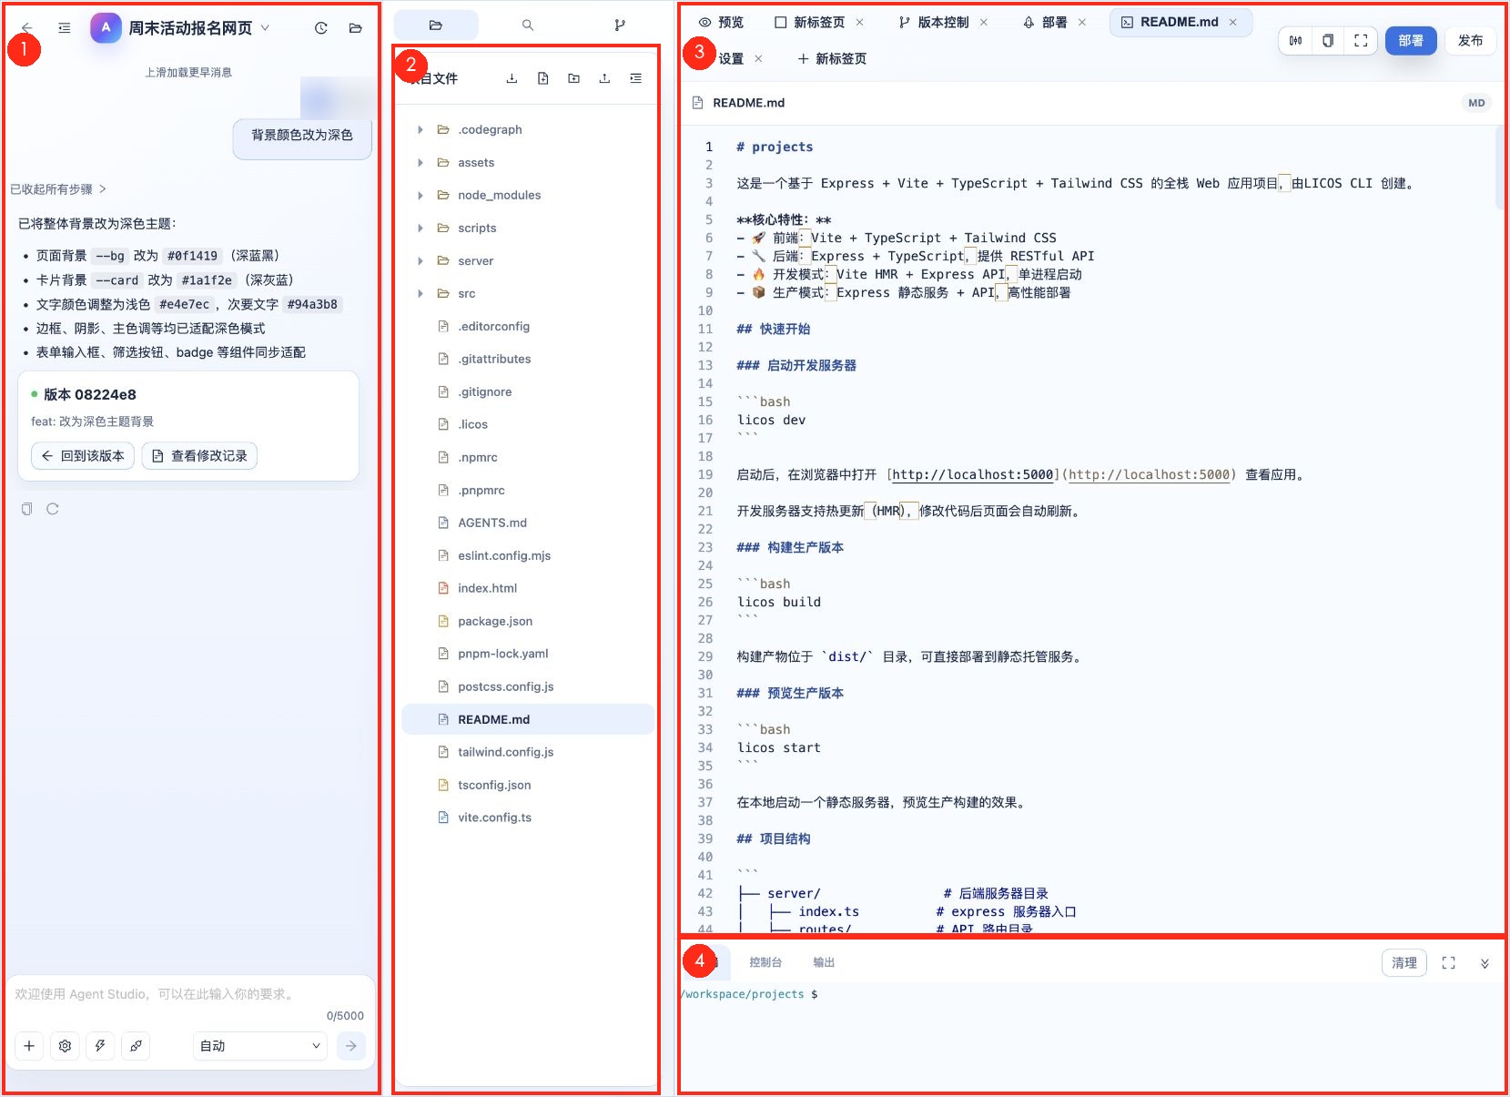Click the send arrow button in chat
This screenshot has width=1510, height=1097.
click(350, 1046)
